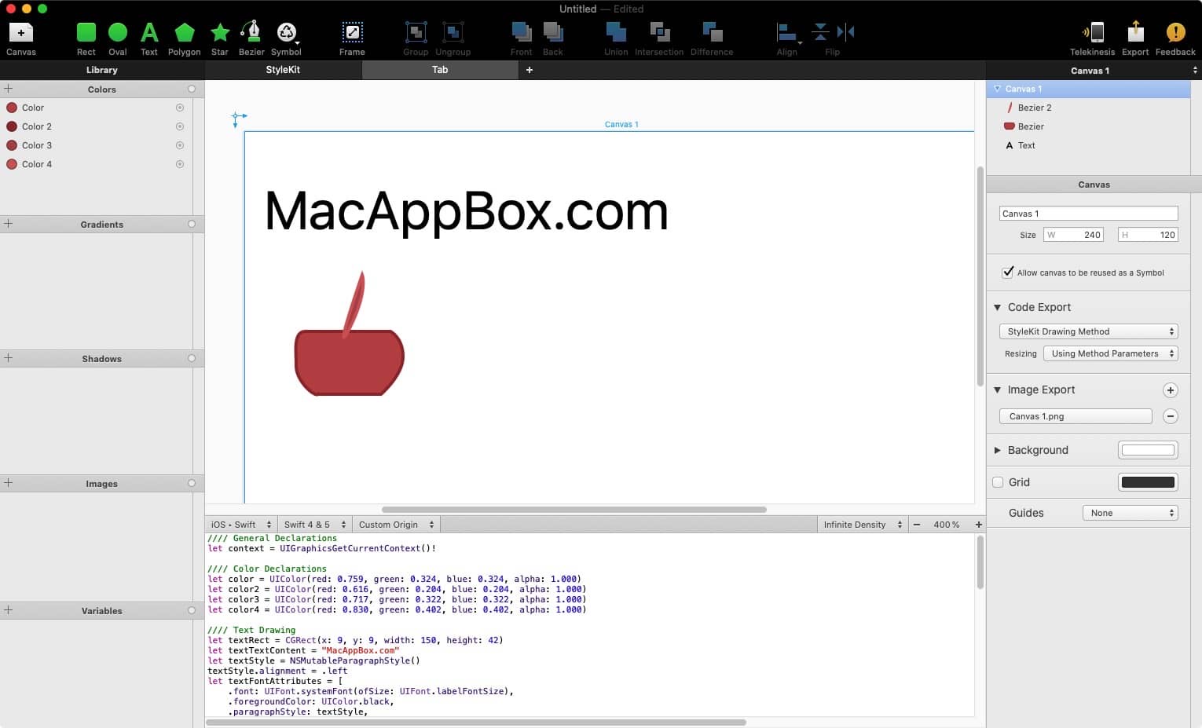
Task: Add a new shadow in Shadows section
Action: point(9,358)
